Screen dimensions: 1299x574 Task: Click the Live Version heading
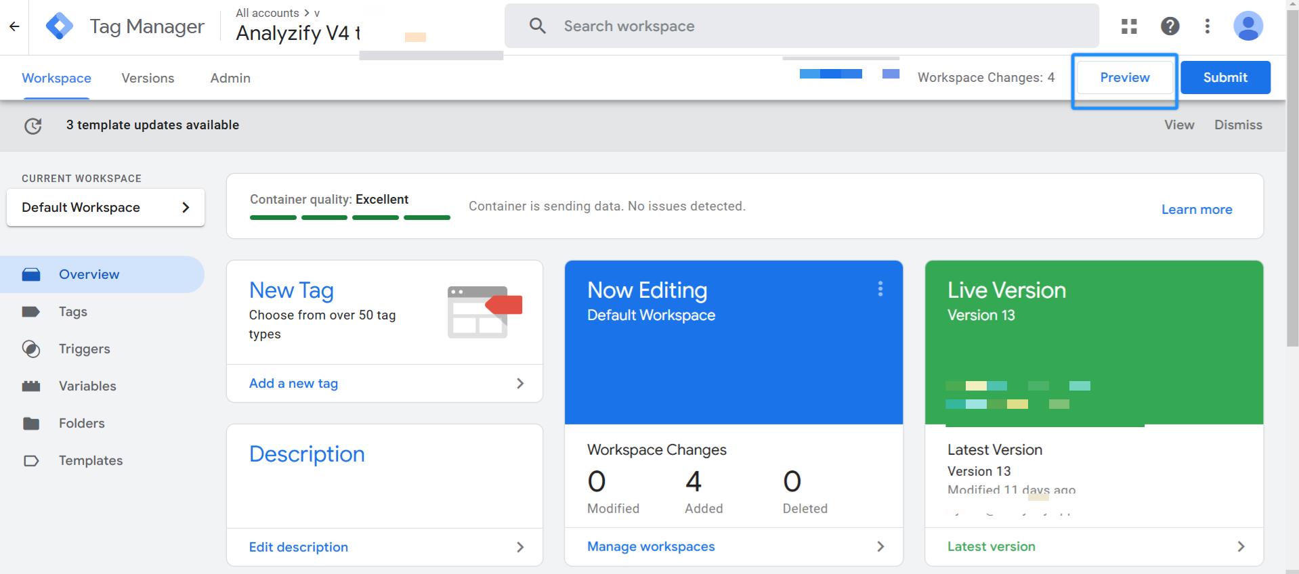click(1006, 290)
